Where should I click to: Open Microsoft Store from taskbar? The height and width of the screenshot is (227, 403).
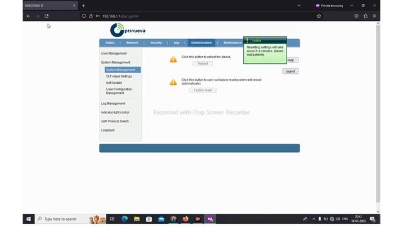point(149,219)
